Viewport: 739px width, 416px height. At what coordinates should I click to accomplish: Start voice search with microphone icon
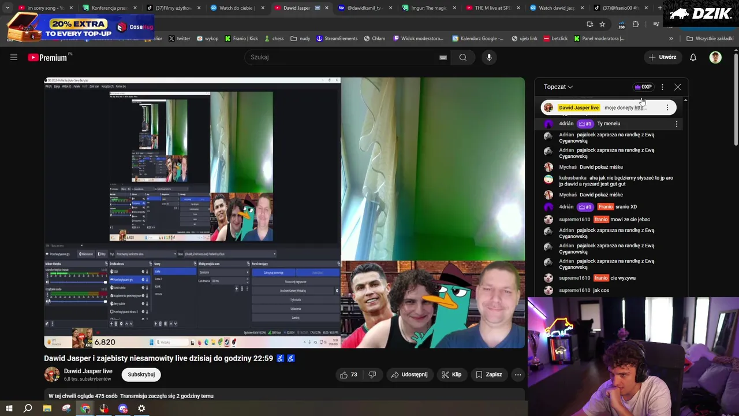(x=489, y=57)
